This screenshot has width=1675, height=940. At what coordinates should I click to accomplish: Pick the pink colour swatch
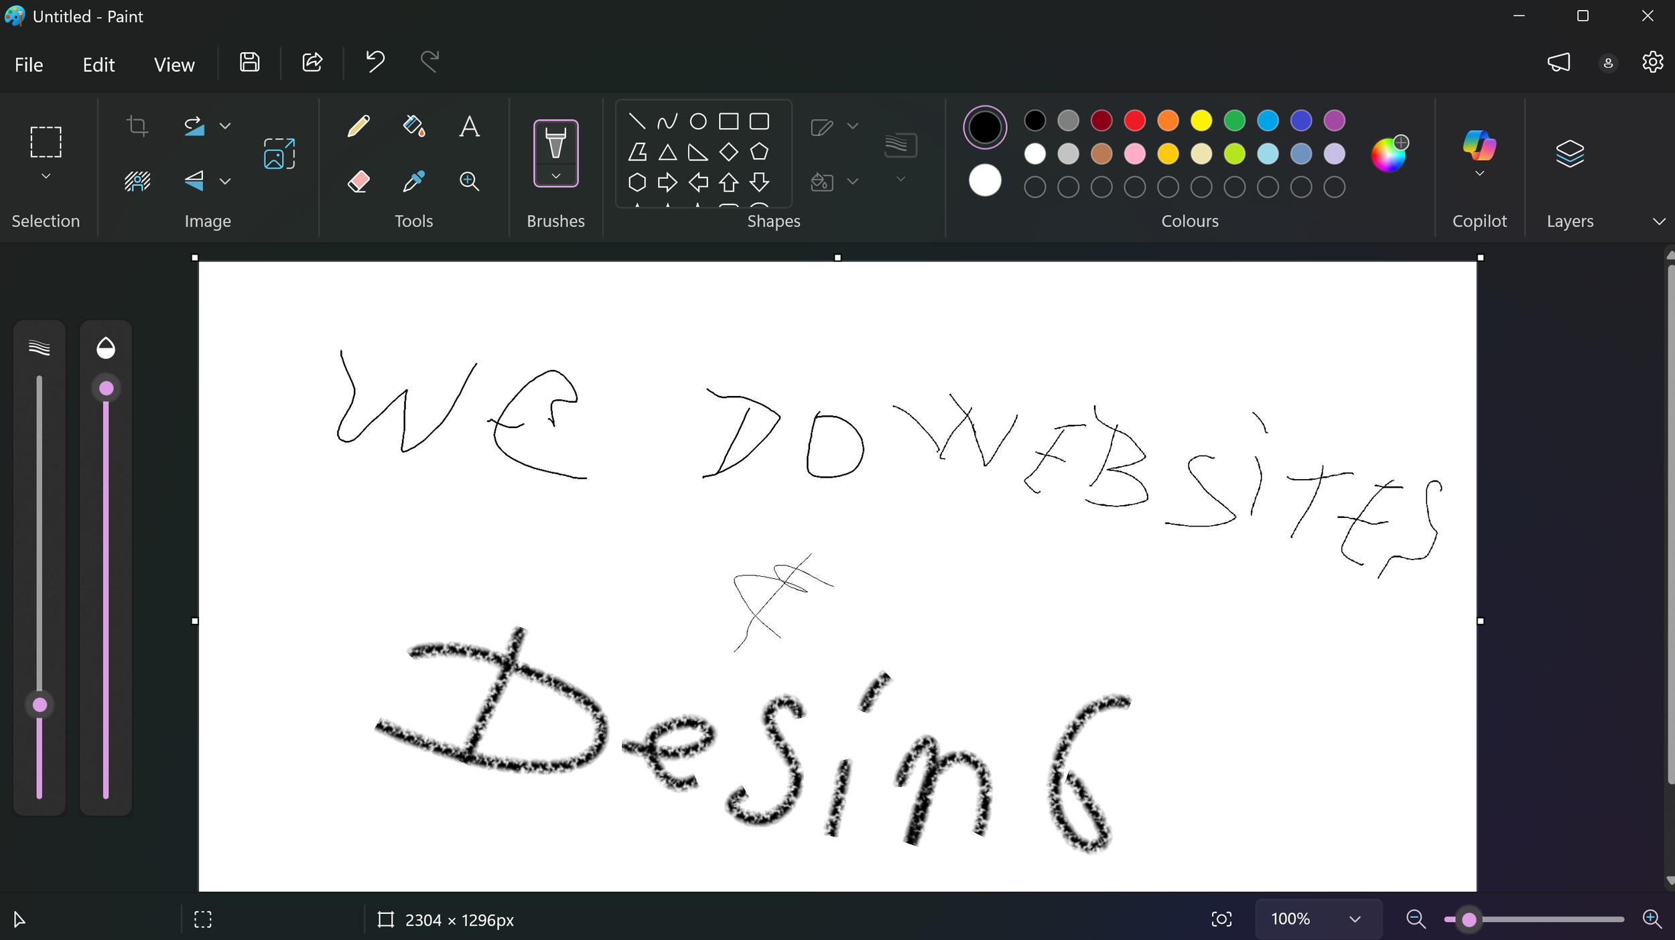pos(1134,154)
